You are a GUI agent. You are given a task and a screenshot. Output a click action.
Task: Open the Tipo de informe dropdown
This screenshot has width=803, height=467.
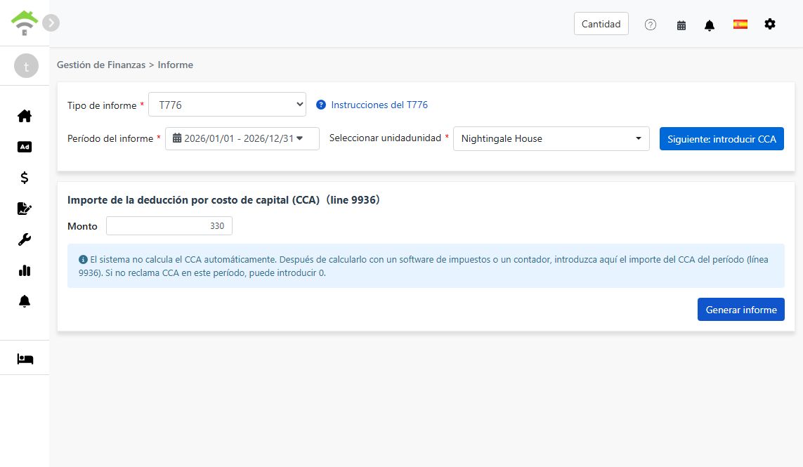(228, 105)
